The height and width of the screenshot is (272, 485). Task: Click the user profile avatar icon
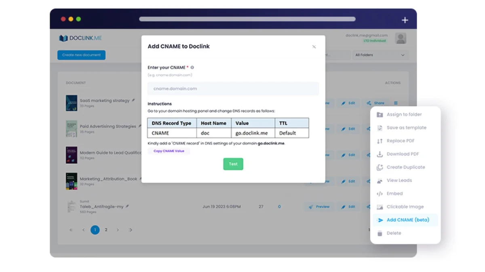coord(401,38)
